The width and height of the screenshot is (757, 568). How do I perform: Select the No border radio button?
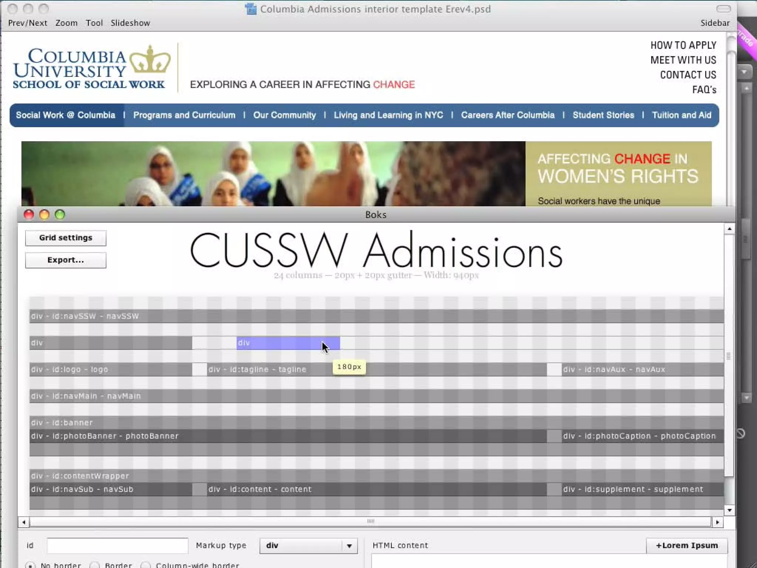point(31,565)
